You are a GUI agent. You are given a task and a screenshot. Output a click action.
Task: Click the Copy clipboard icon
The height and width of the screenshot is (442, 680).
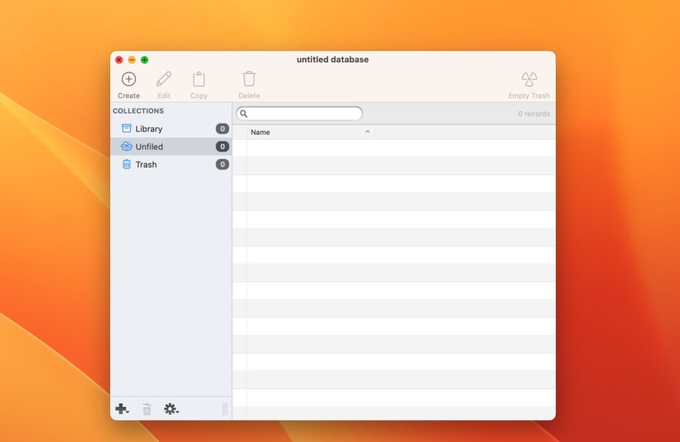199,78
